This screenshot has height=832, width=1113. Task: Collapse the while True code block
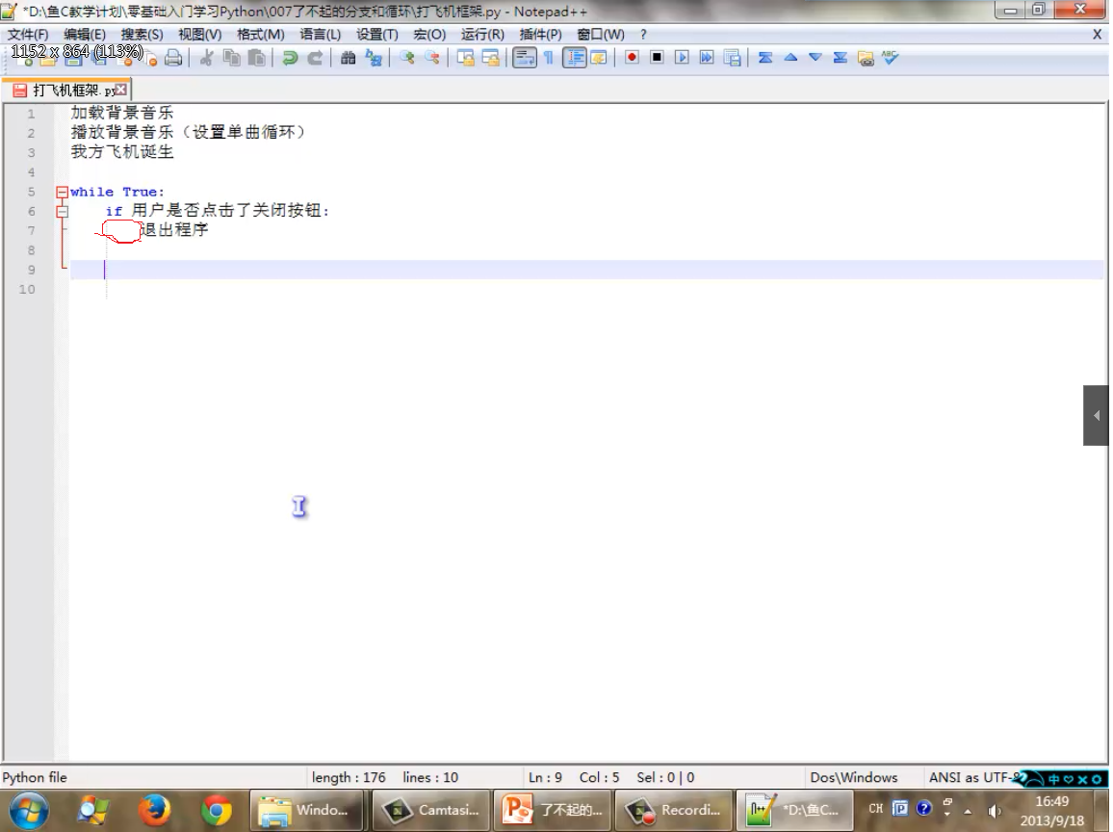[63, 192]
